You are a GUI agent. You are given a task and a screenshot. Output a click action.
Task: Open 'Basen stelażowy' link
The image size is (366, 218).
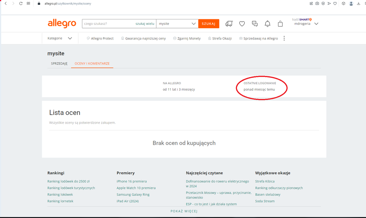pyautogui.click(x=268, y=195)
